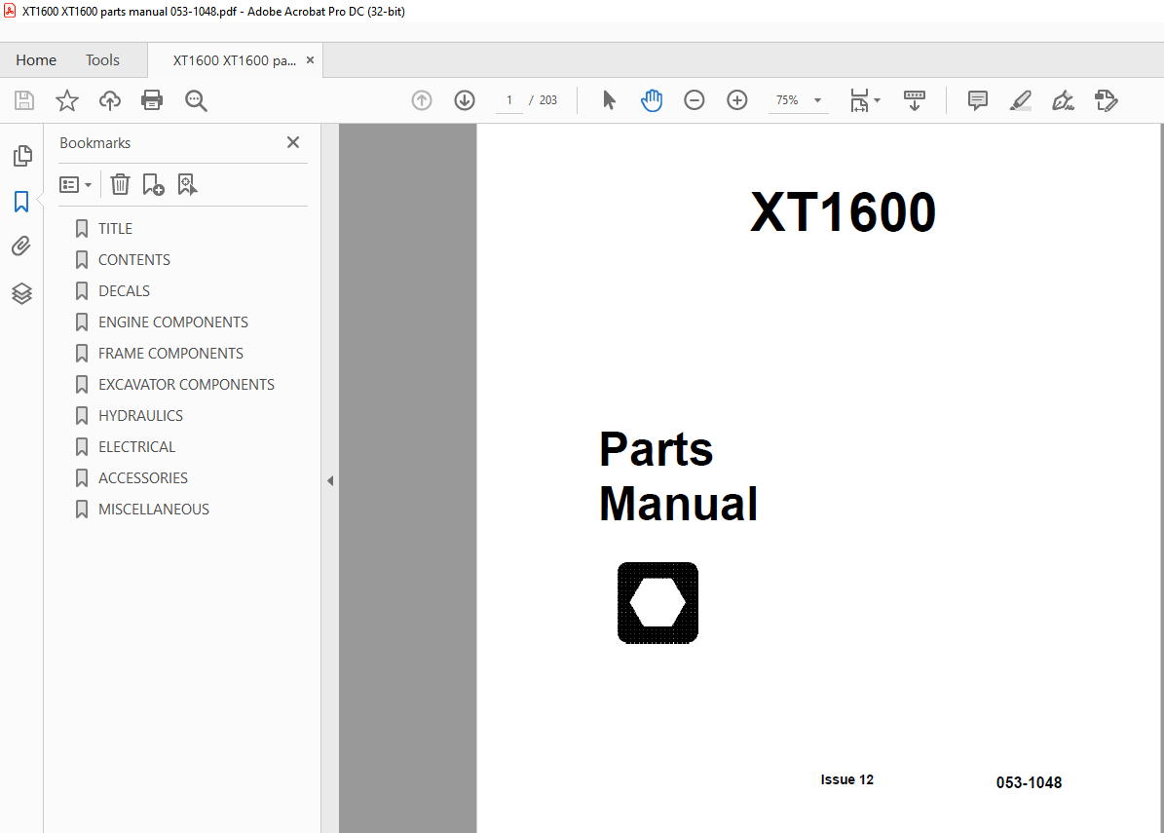Zoom in with plus icon
Screen dimensions: 1164x833
tap(737, 100)
